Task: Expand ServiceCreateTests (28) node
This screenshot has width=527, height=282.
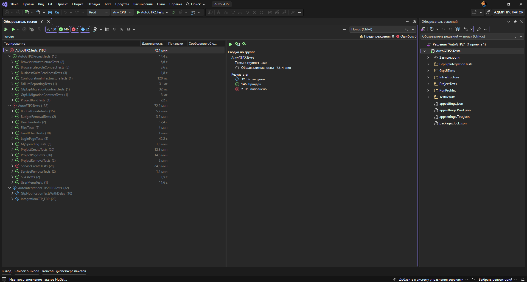Action: coord(12,166)
